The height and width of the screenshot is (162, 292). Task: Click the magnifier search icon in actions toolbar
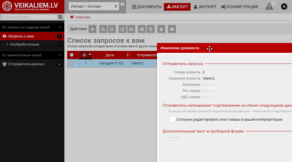click(x=103, y=29)
